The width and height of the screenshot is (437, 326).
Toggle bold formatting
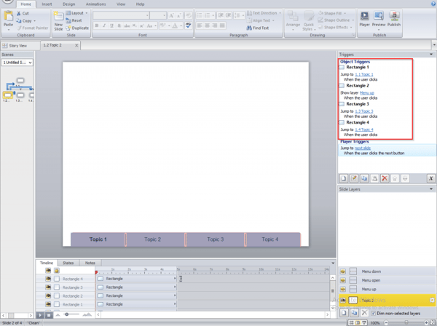(x=97, y=25)
